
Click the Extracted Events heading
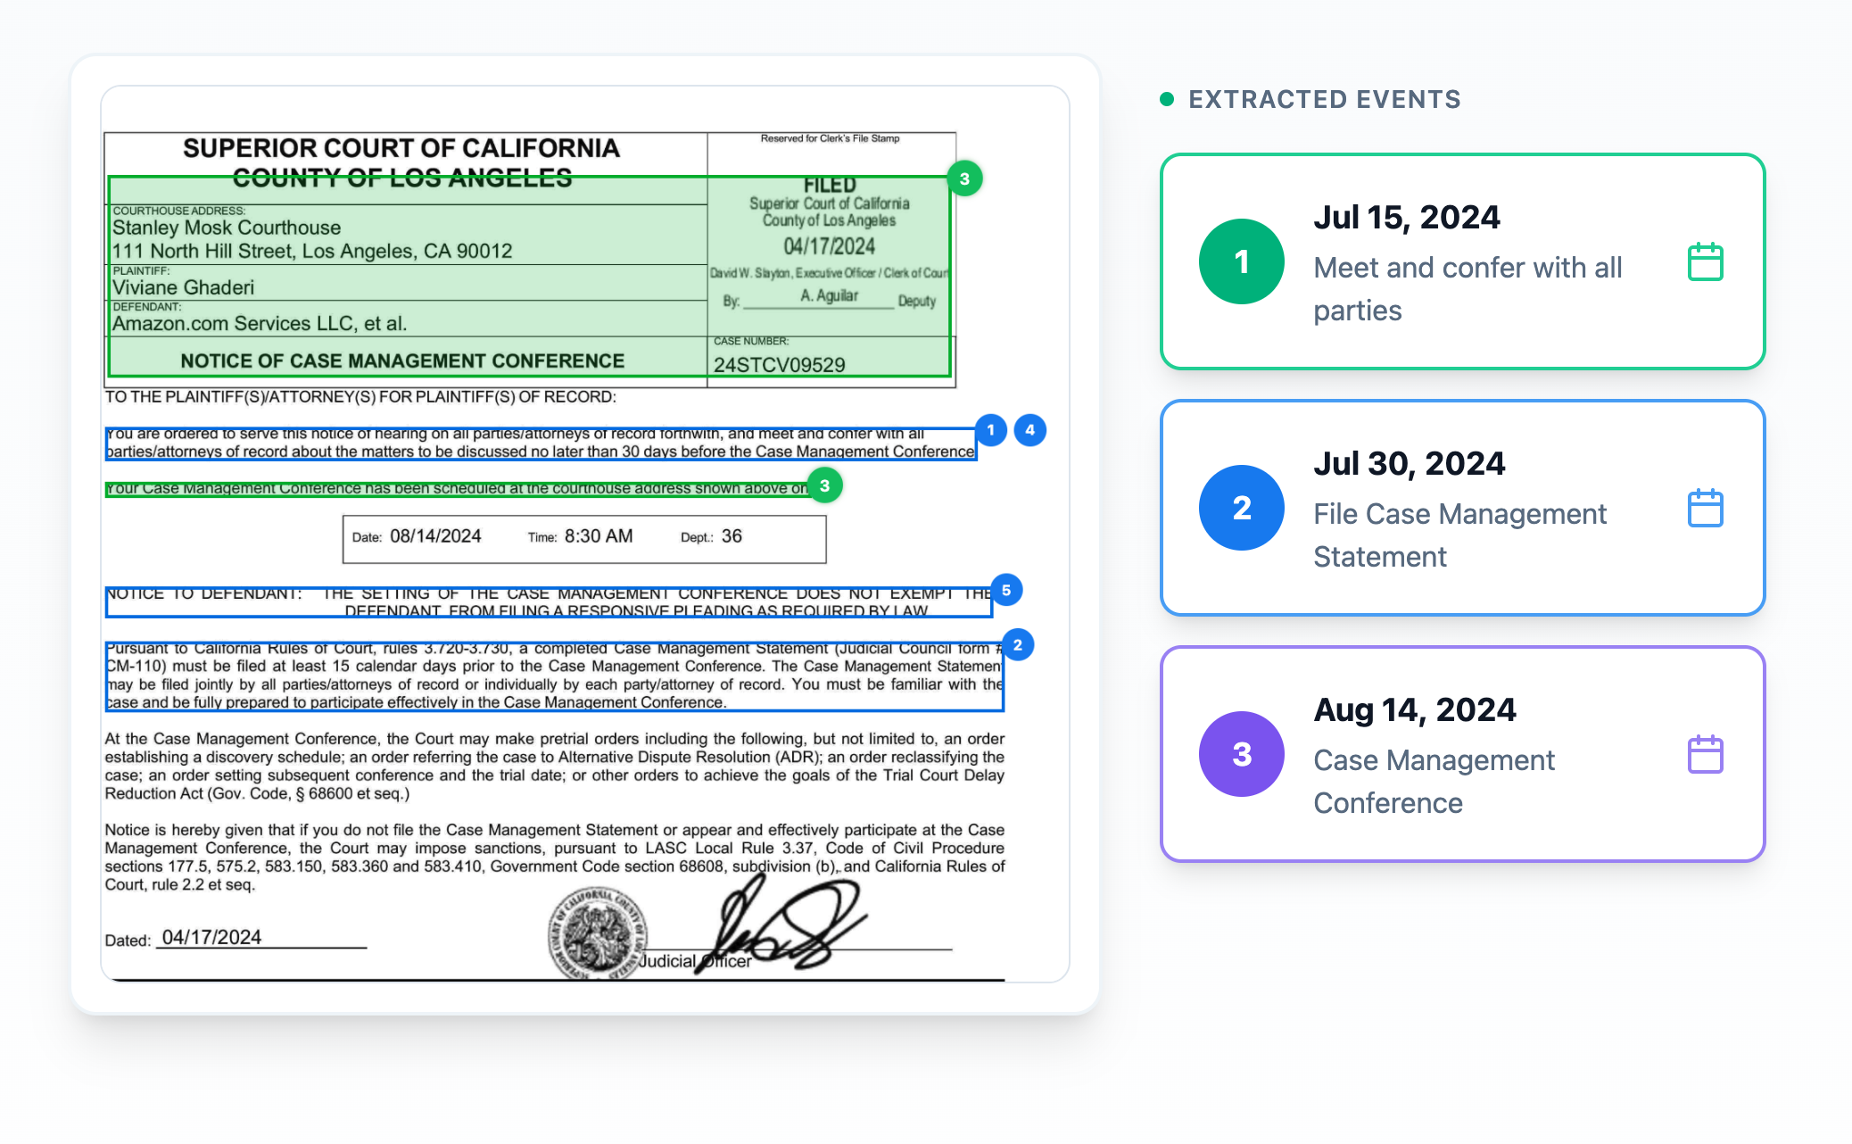(x=1324, y=99)
